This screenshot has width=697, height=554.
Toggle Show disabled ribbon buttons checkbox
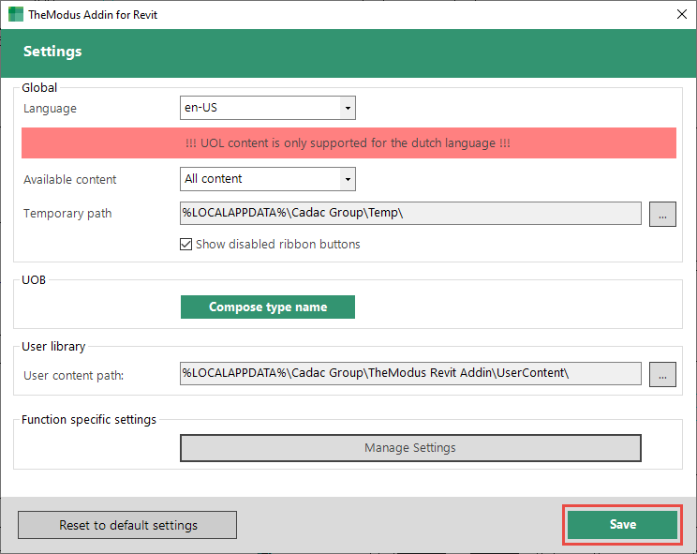click(x=185, y=244)
